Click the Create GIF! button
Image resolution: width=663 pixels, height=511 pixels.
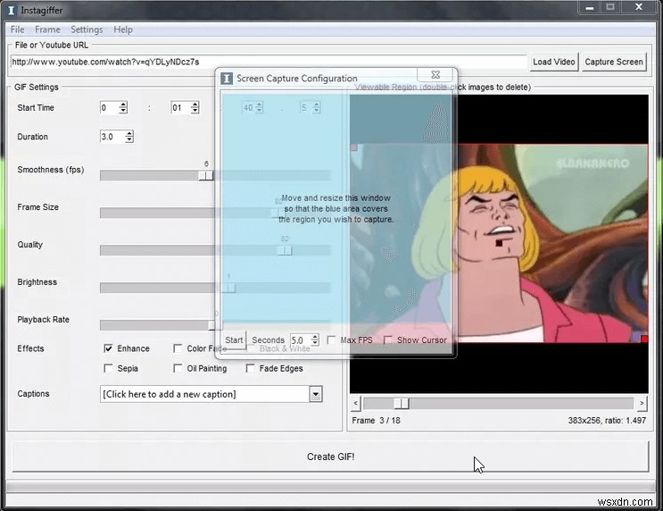click(x=330, y=457)
